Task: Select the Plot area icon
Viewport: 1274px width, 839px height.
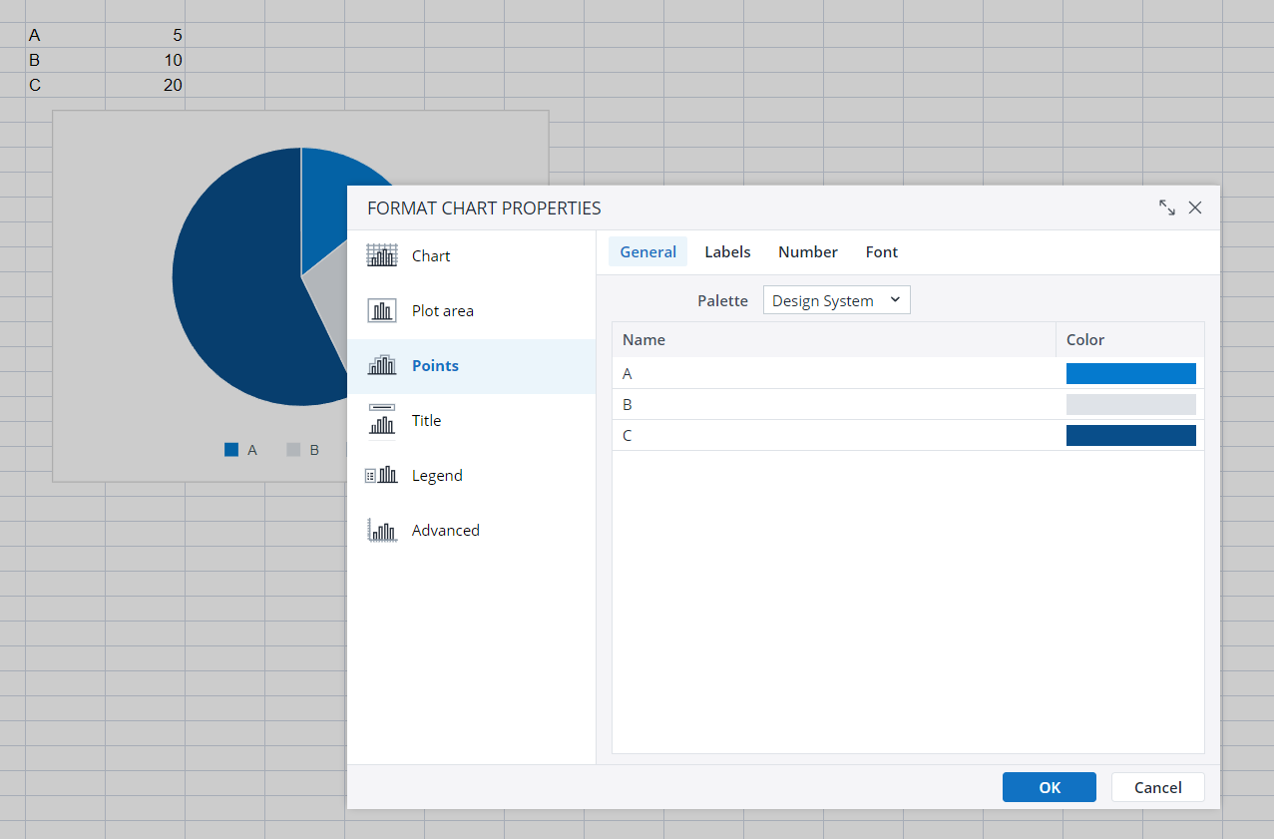Action: [x=382, y=310]
